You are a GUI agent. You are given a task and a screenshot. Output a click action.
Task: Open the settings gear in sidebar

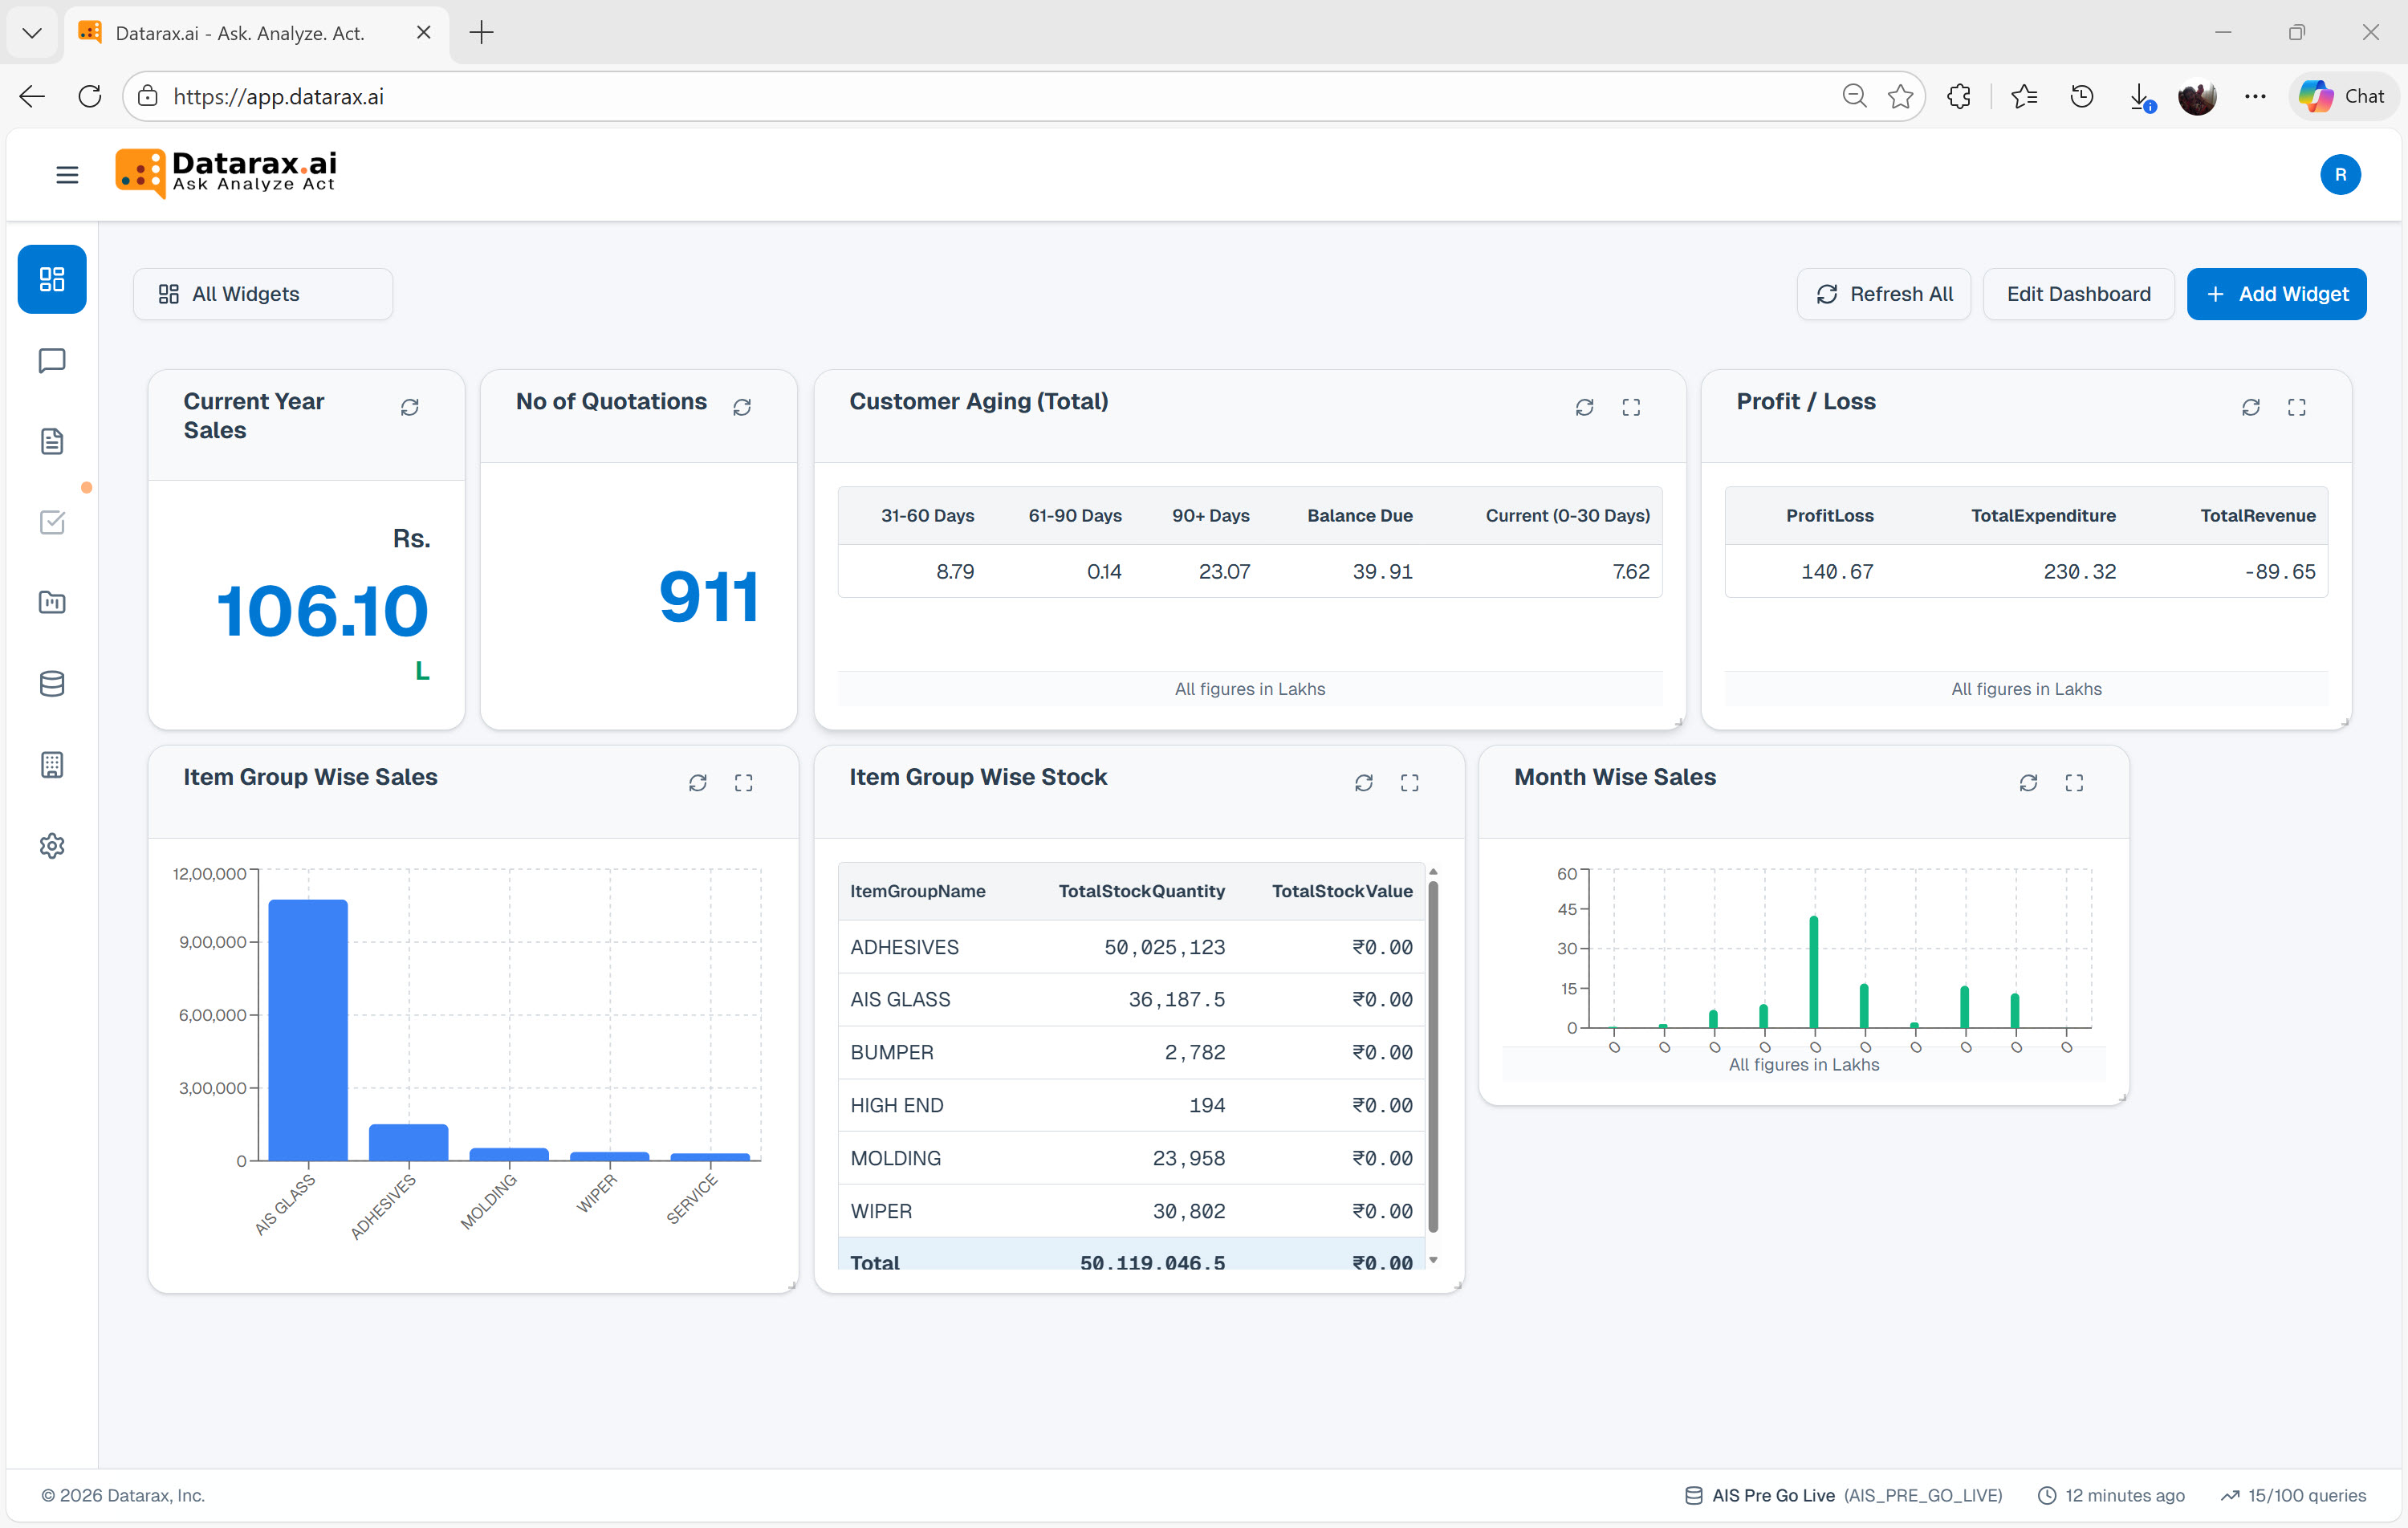pos(52,846)
